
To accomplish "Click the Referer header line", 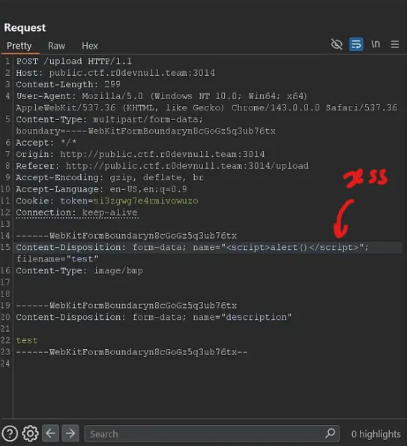I will coord(162,166).
